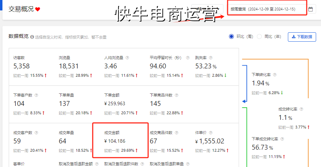Click help icon next to 跳失率
321x167 pixels.
[x=211, y=58]
